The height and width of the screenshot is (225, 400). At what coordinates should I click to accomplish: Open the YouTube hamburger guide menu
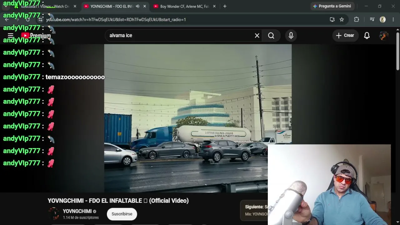point(10,36)
